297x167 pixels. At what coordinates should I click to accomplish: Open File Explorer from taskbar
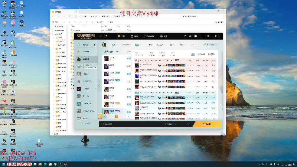(40, 164)
